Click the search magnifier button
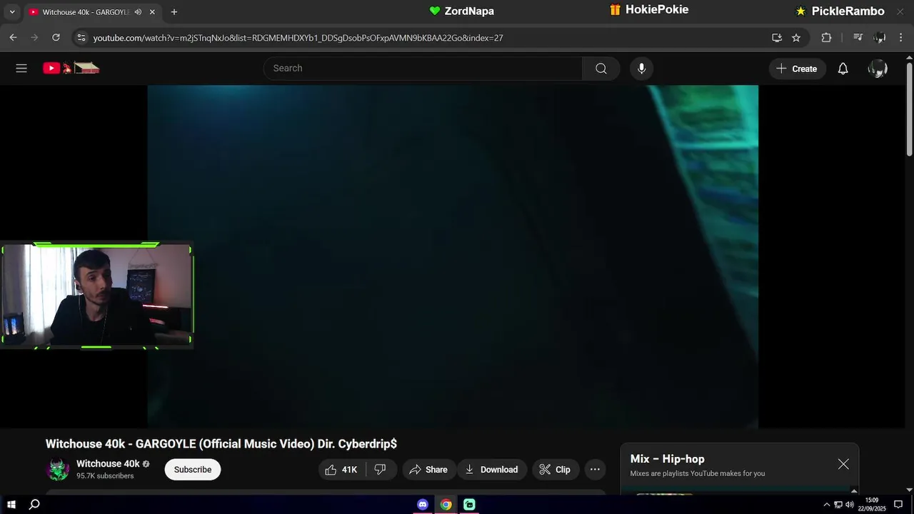This screenshot has width=914, height=514. tap(601, 69)
